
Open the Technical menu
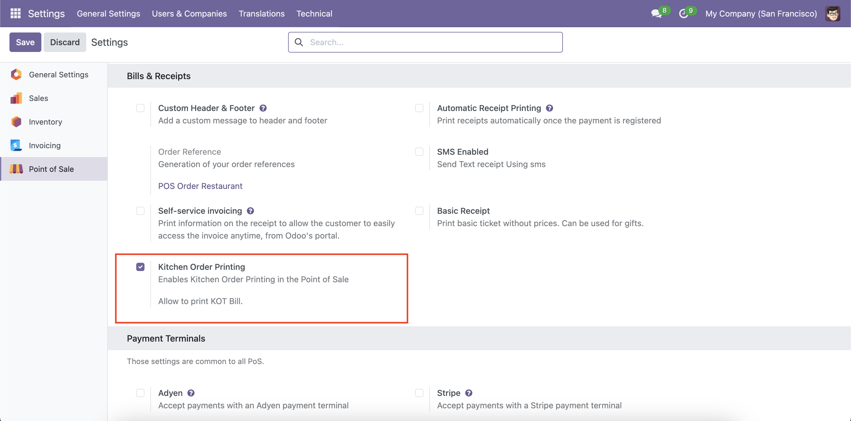[x=314, y=14]
